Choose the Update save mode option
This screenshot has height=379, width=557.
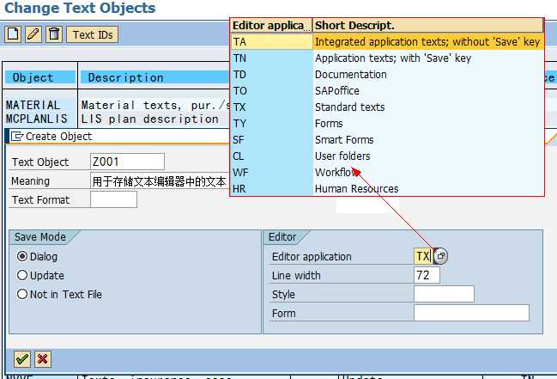click(x=22, y=275)
